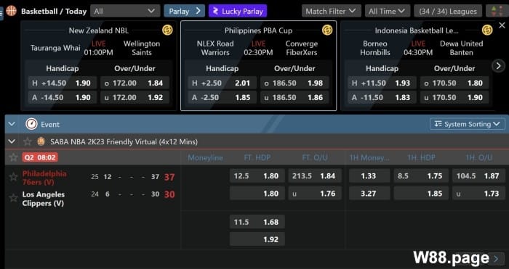
Task: Open the All Time dropdown
Action: click(388, 11)
